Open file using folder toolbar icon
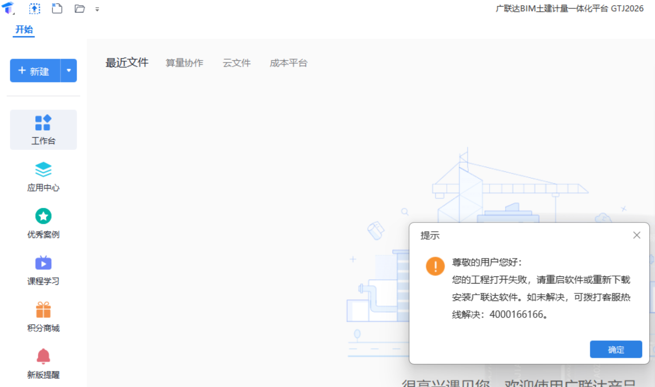 80,8
